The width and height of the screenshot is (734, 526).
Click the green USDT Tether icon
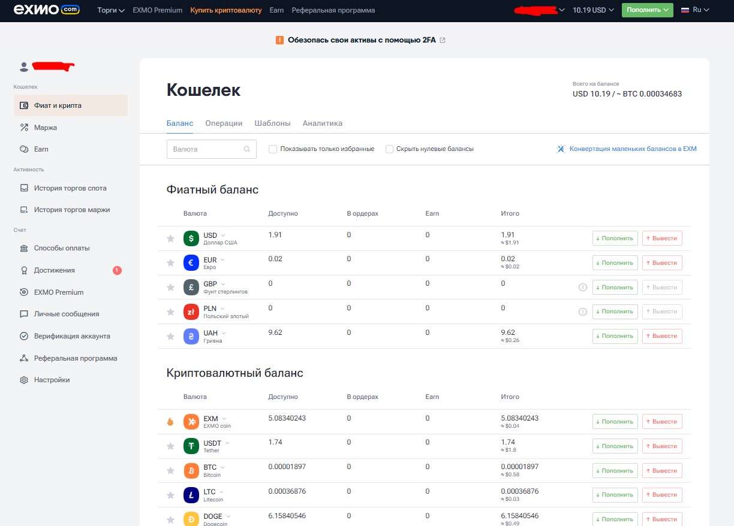[191, 446]
